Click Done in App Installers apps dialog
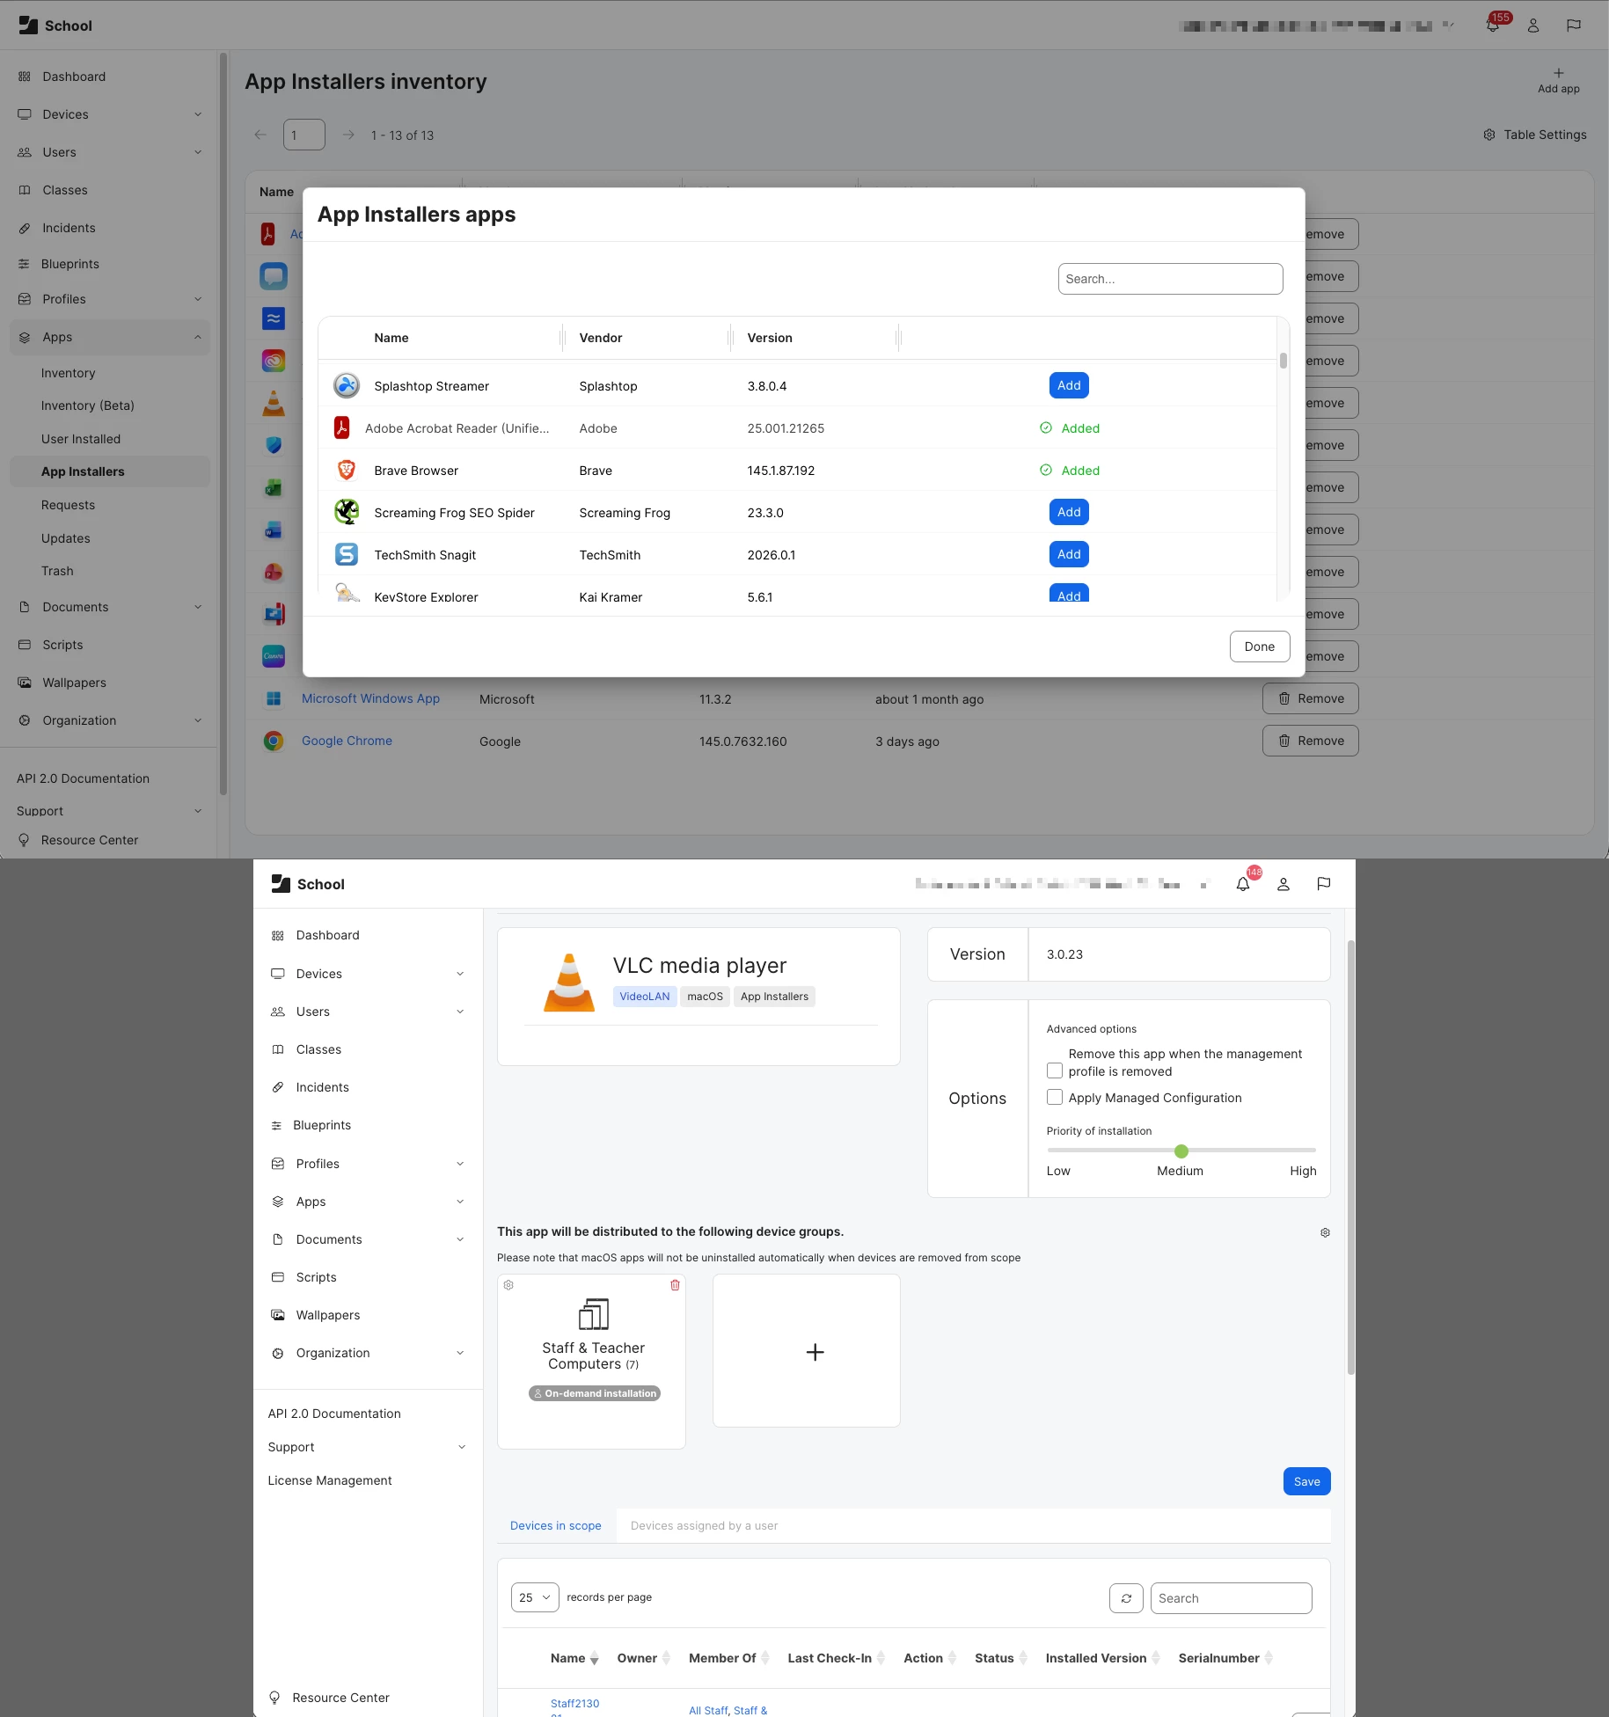 [1259, 647]
